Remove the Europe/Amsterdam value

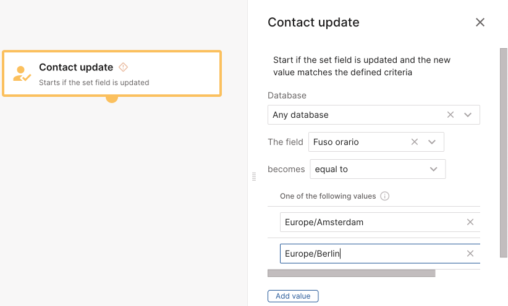(470, 222)
